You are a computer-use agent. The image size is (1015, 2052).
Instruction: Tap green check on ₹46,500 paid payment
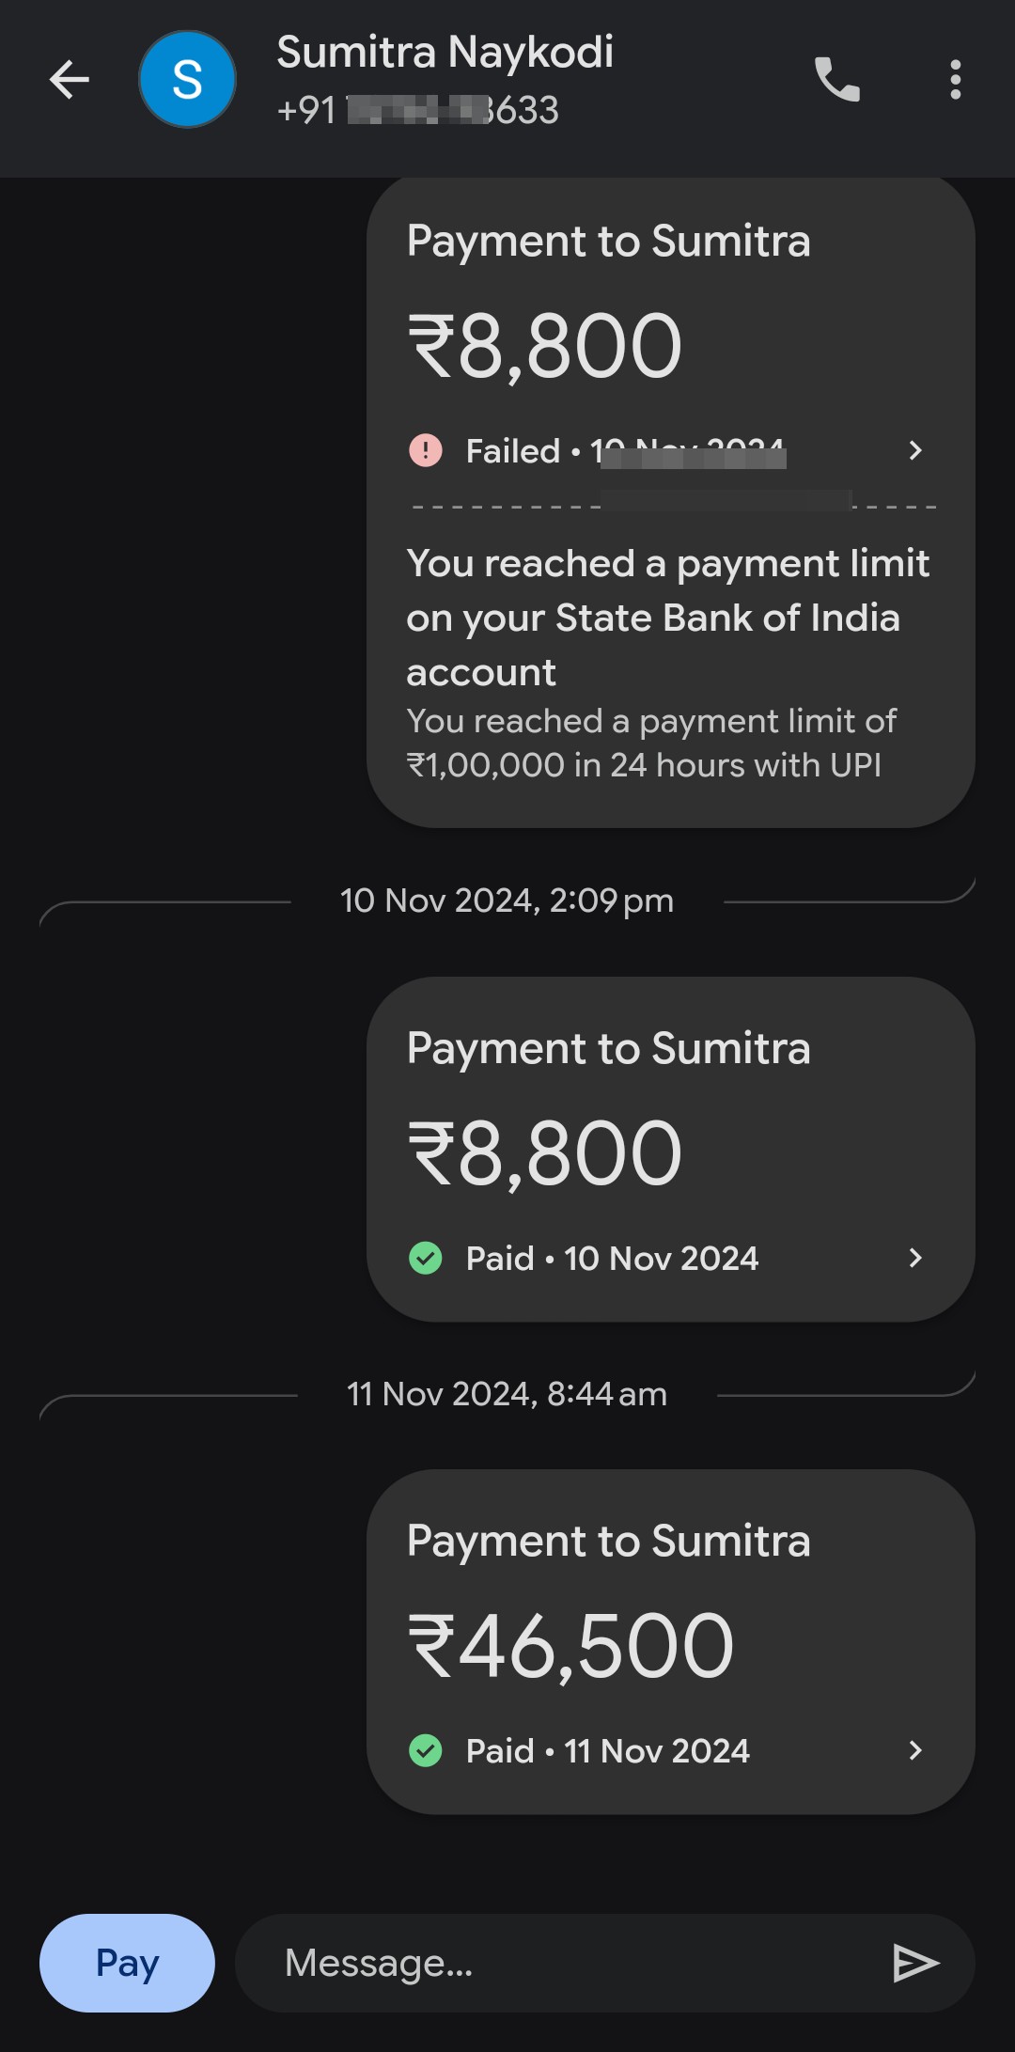pyautogui.click(x=426, y=1750)
